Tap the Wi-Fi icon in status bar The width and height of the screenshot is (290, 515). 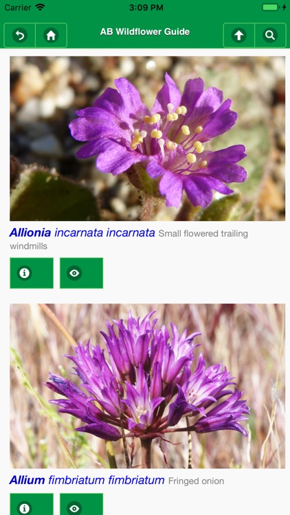(x=40, y=8)
